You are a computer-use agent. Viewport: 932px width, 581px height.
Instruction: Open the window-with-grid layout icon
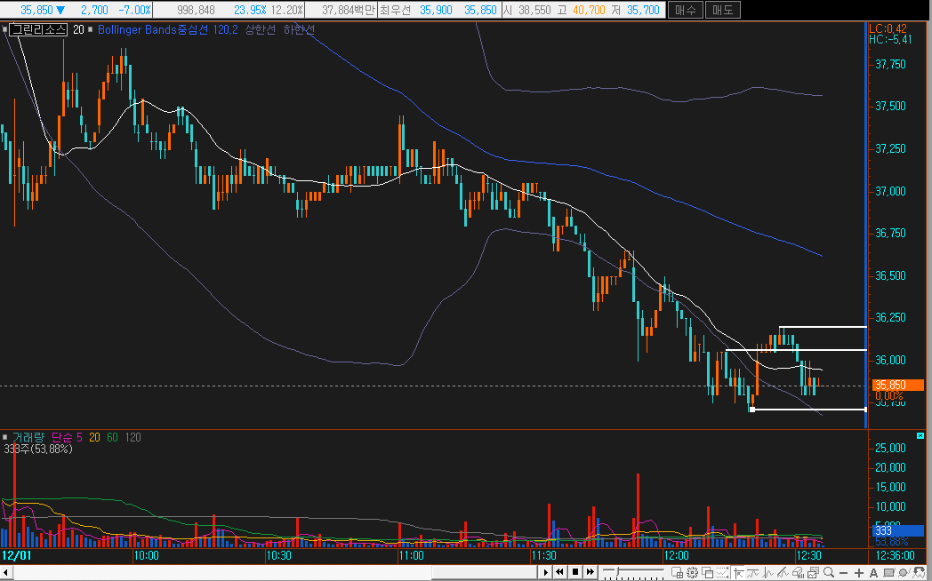(677, 572)
